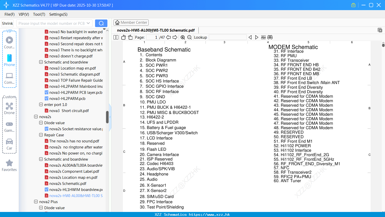Select the Car category
Viewport: 385px width, 217px height.
tap(9, 144)
